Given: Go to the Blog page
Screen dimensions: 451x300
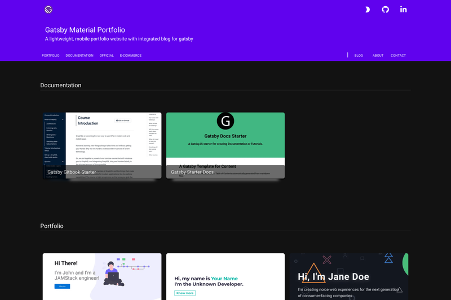Looking at the screenshot, I should (x=359, y=55).
